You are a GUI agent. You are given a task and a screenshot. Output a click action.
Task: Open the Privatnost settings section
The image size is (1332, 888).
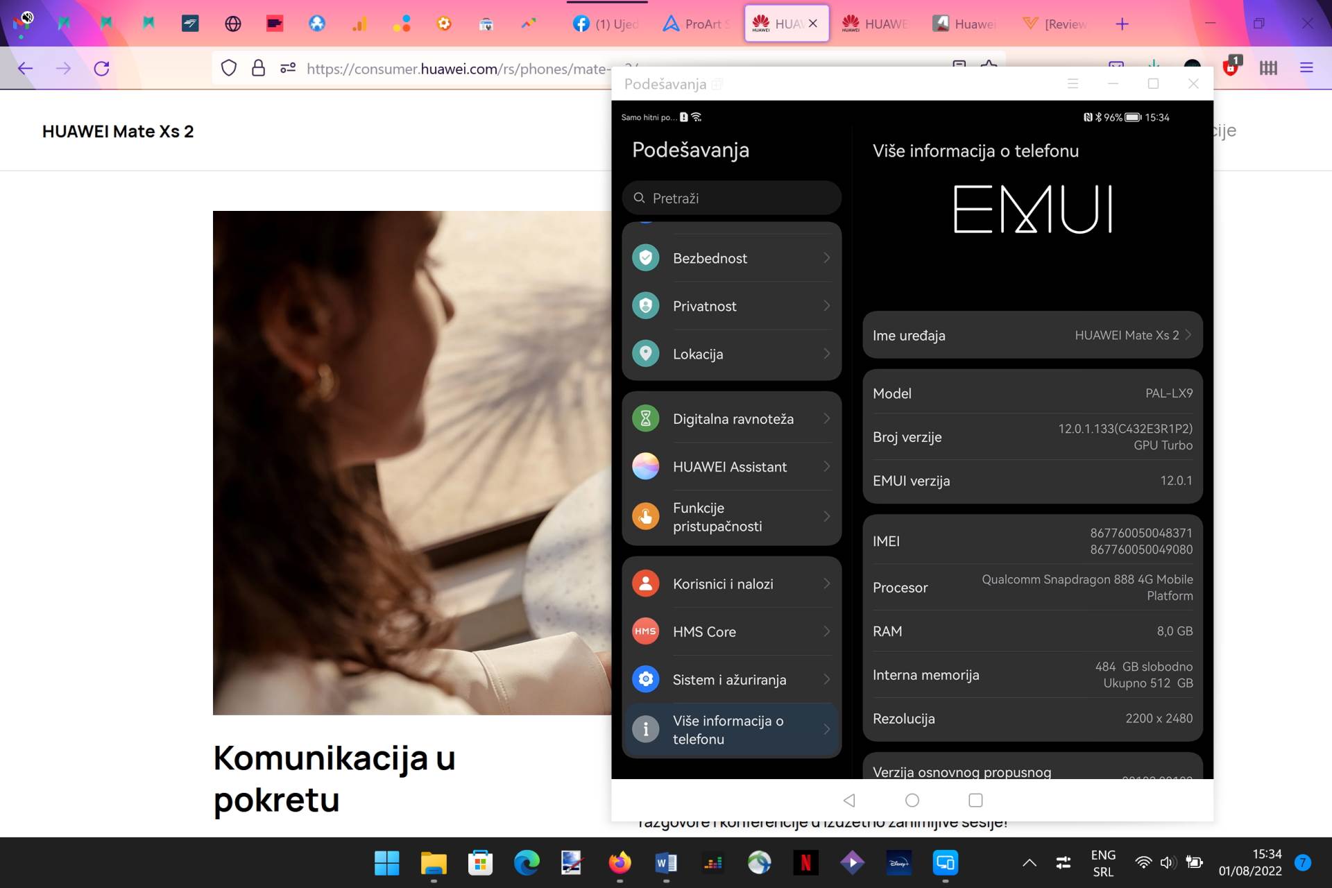pyautogui.click(x=705, y=305)
